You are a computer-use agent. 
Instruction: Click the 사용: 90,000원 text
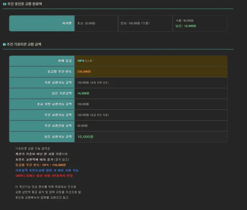185,21
